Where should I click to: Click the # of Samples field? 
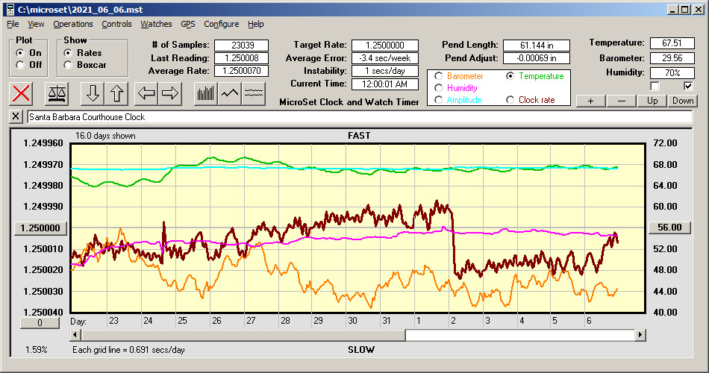[x=242, y=46]
